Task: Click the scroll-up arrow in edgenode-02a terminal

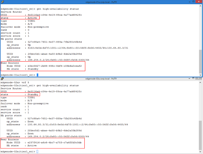Action: coord(200,83)
